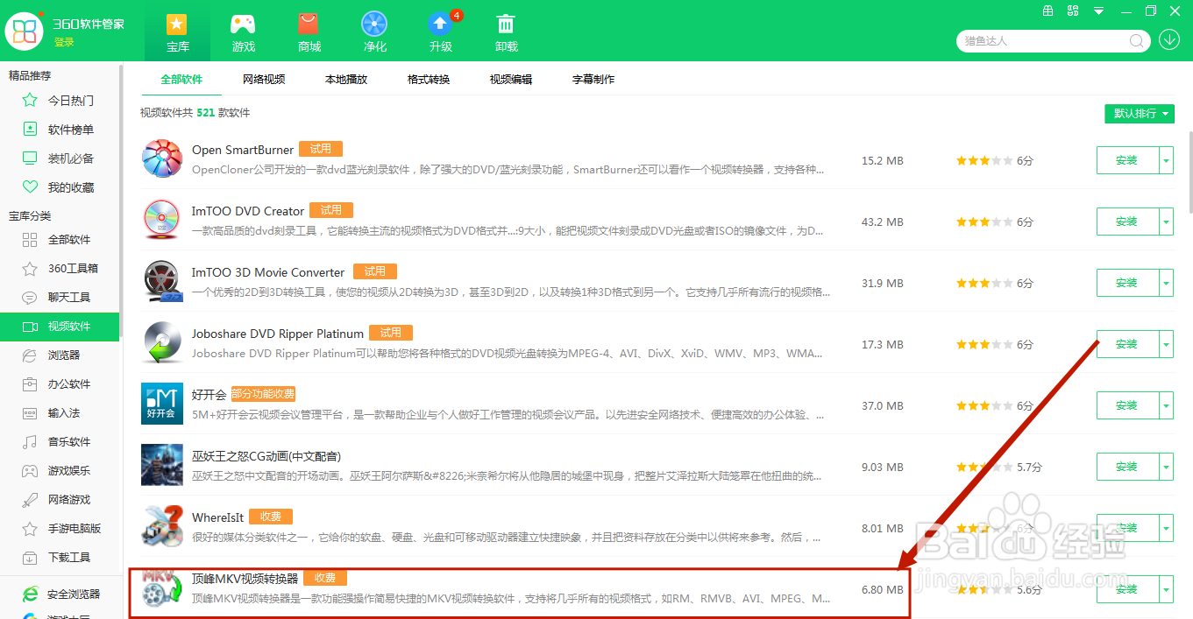This screenshot has height=619, width=1193.
Task: Install Open SmartBurner
Action: click(1127, 160)
